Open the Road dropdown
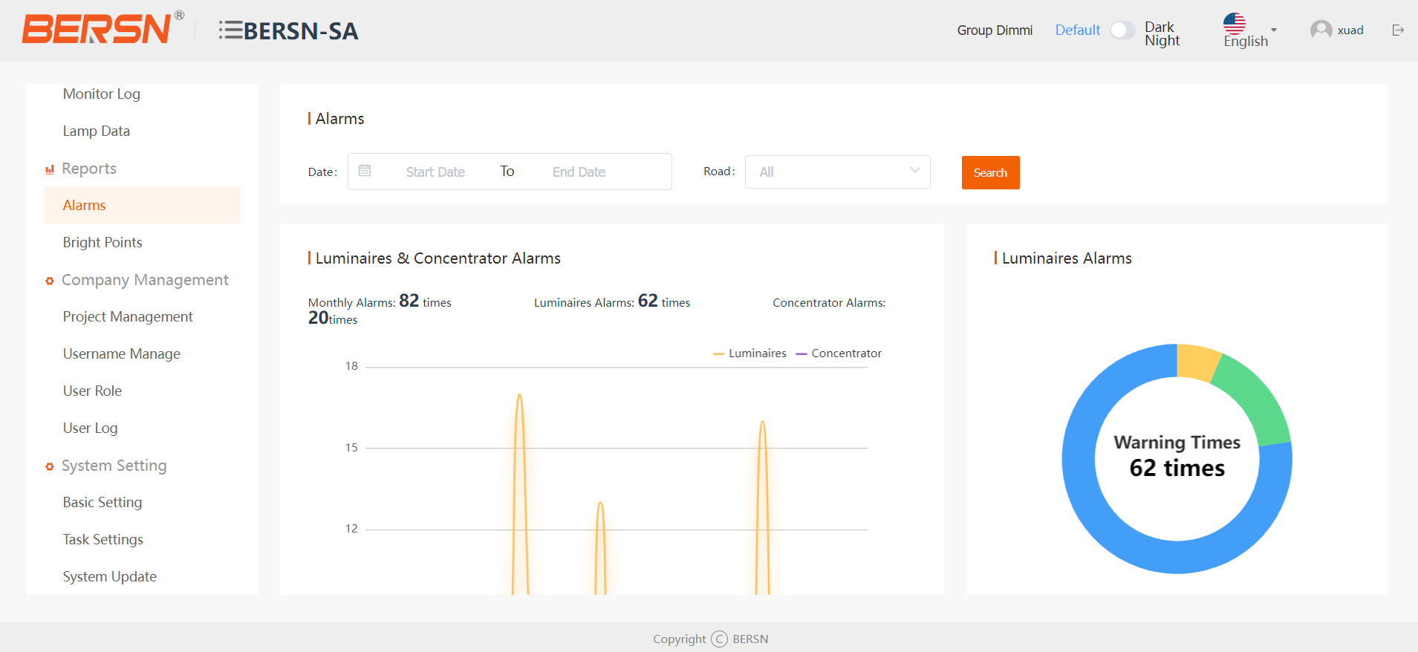 tap(837, 172)
